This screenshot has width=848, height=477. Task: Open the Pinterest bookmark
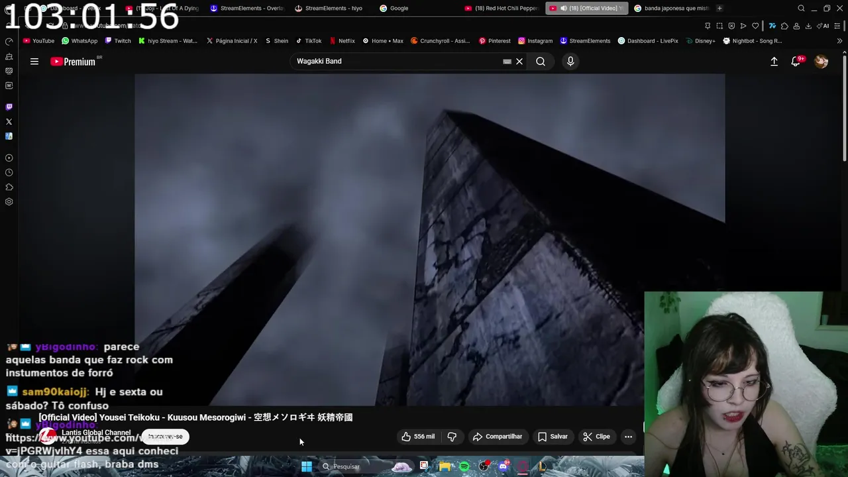tap(494, 41)
